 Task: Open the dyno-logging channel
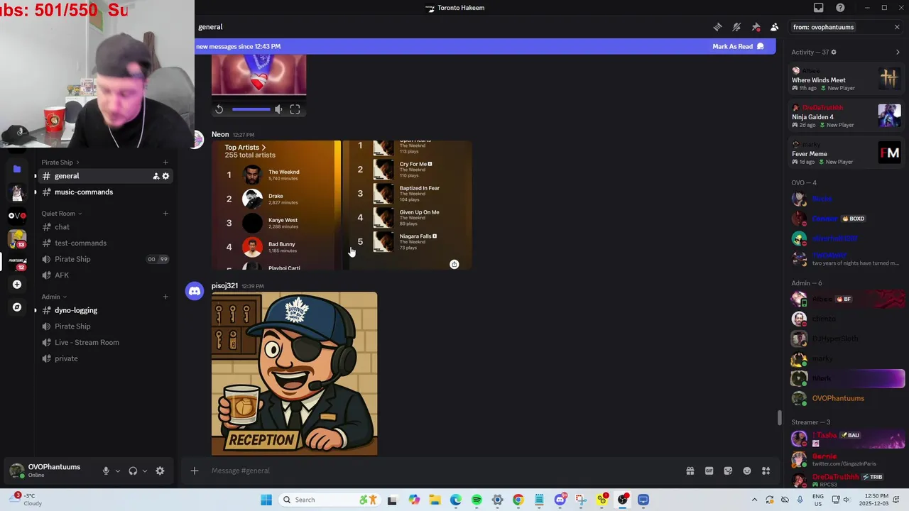tap(104, 310)
